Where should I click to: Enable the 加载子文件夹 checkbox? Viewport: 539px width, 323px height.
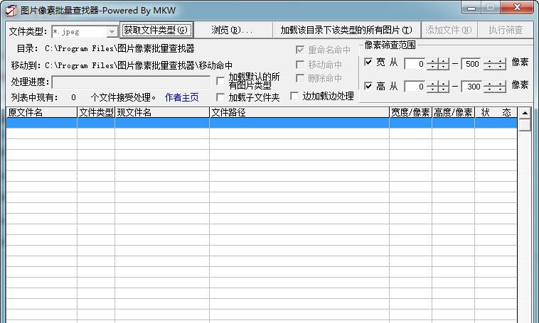pos(220,97)
